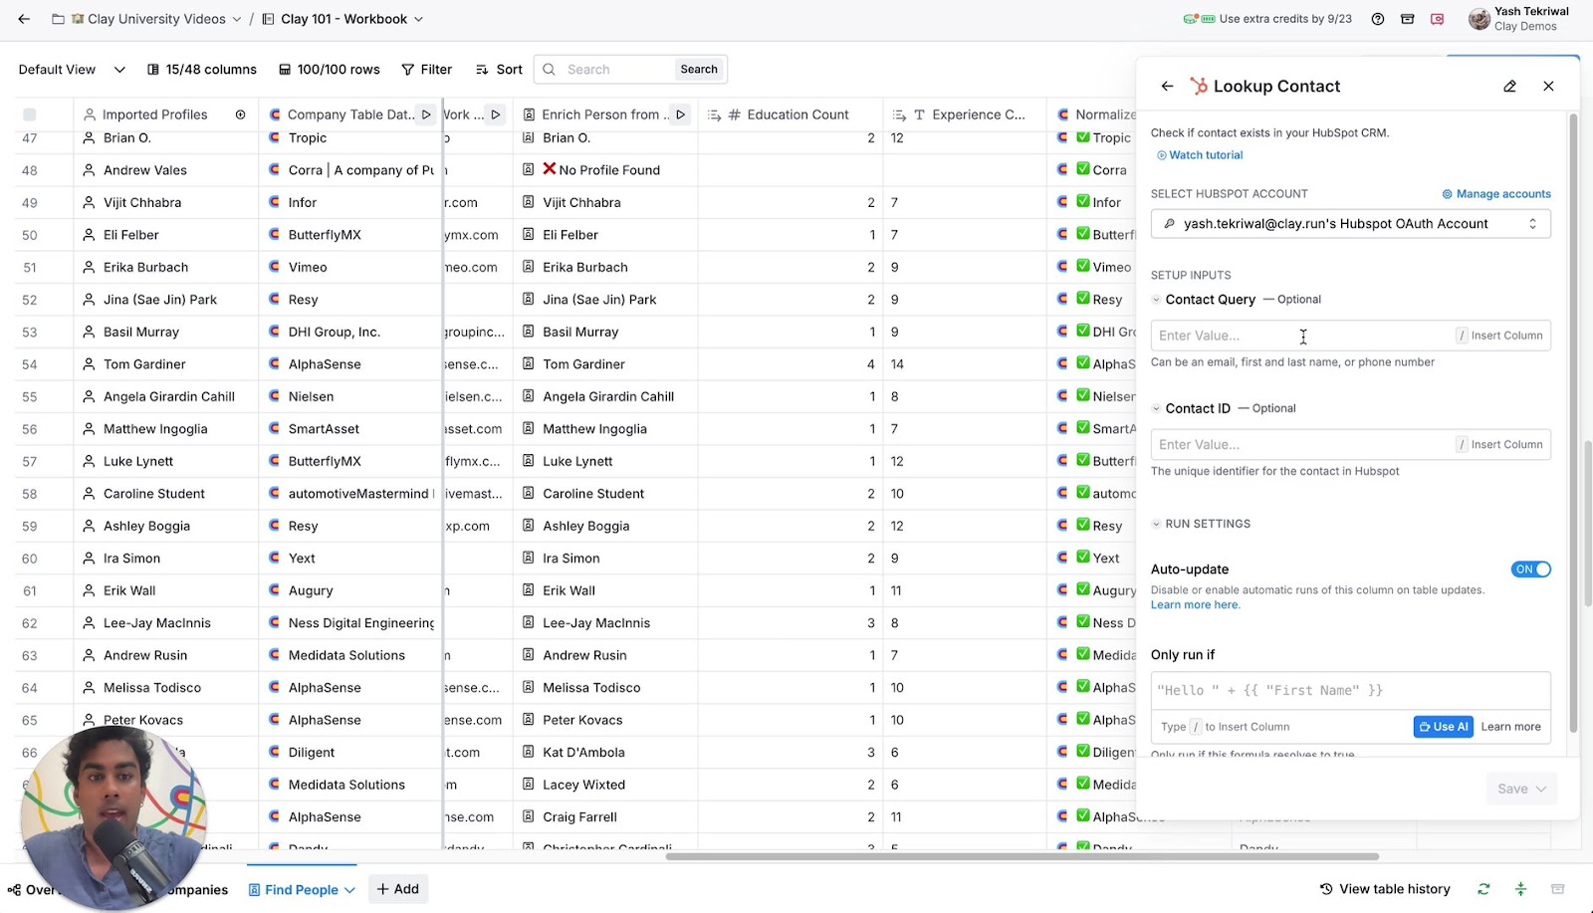
Task: Focus the Only run if formula field
Action: pos(1350,690)
